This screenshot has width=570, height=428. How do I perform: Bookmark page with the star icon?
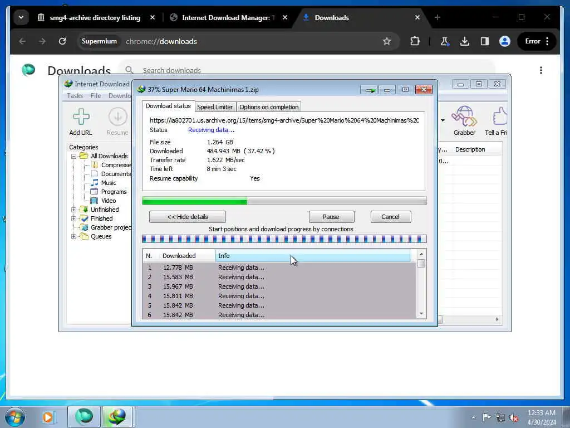[x=387, y=41]
